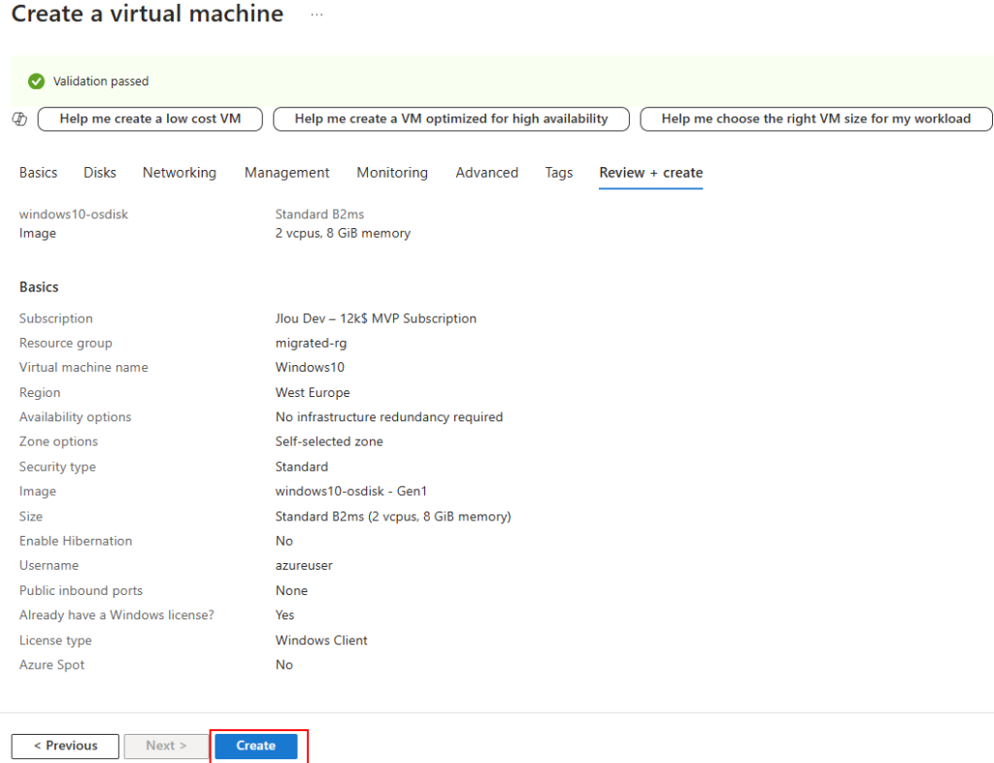The width and height of the screenshot is (994, 763).
Task: Go to the Advanced tab
Action: [x=487, y=173]
